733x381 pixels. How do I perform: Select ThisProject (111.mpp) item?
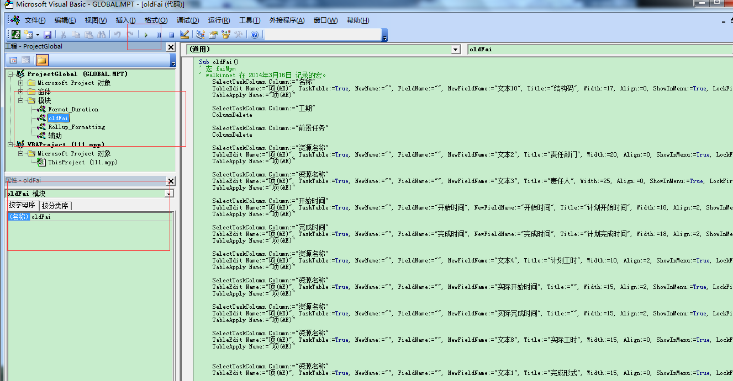83,162
